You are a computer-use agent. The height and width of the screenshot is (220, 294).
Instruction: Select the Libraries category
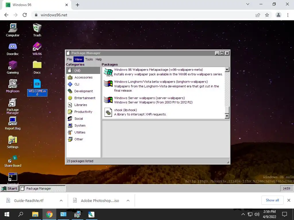tap(83, 105)
